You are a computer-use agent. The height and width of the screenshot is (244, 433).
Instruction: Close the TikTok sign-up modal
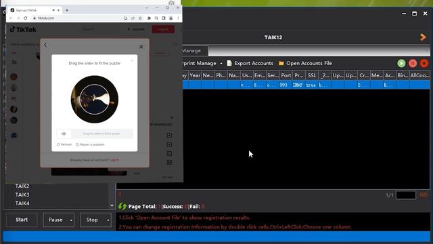(141, 47)
